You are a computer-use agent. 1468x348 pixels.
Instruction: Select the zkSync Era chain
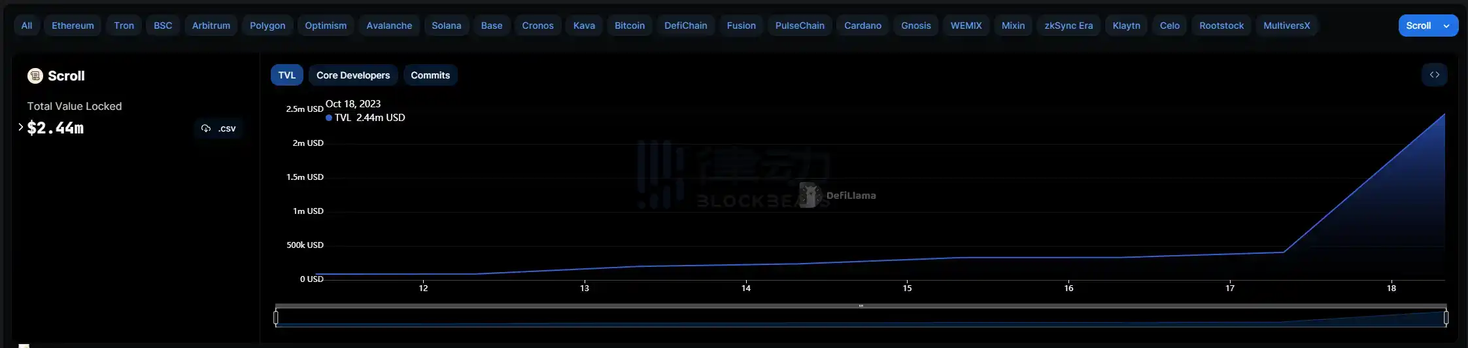point(1068,26)
